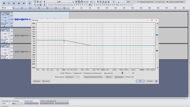Click the Pause transport button

pyautogui.click(x=4, y=3)
